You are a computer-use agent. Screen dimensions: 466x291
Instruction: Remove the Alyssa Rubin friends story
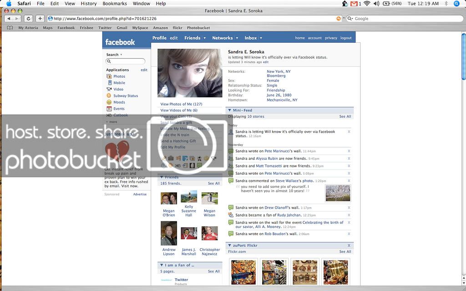coord(349,159)
